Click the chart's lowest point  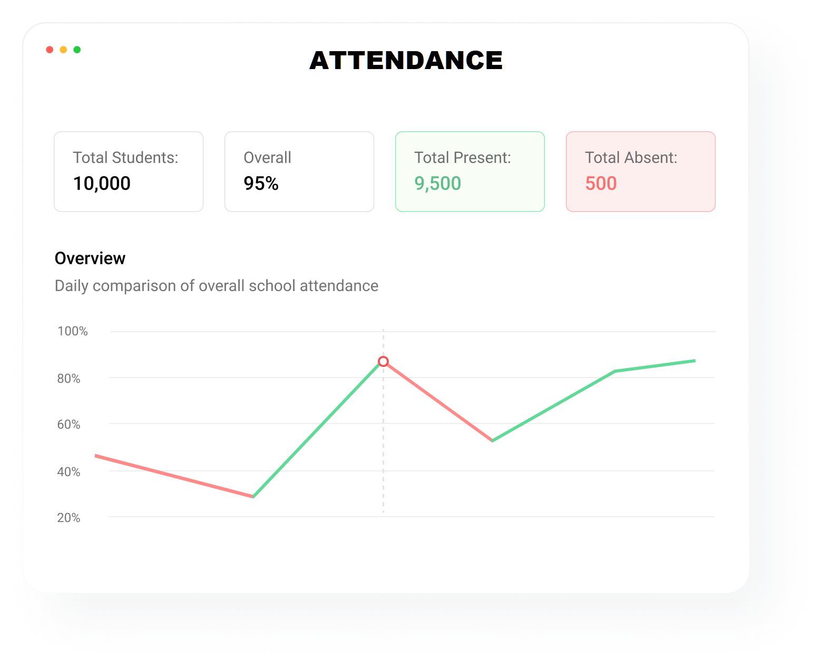[x=253, y=497]
